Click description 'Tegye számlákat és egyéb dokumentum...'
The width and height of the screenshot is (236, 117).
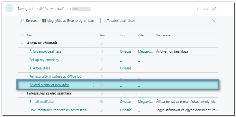point(187,110)
